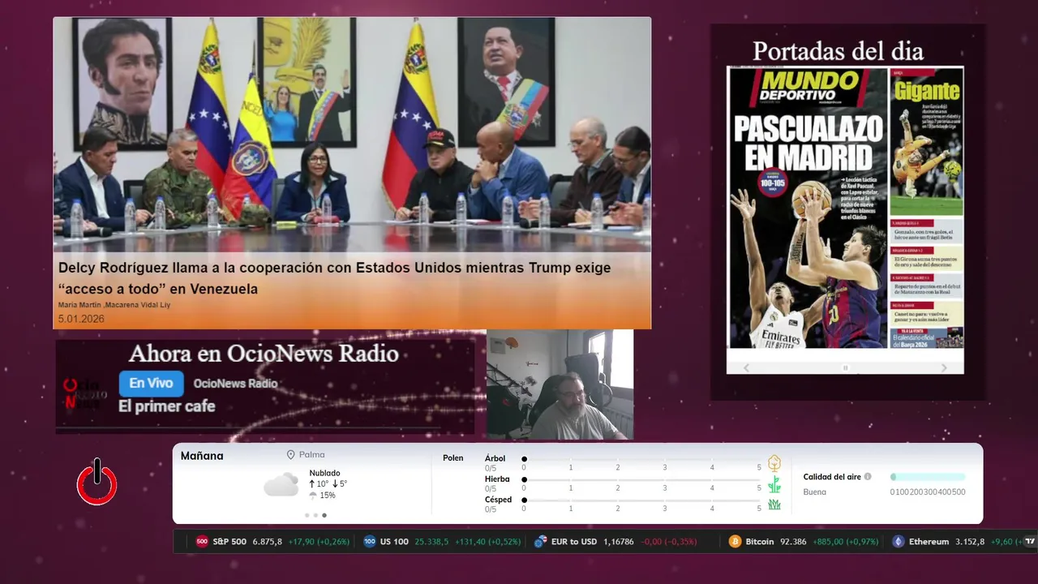Click the Buena air quality label

tap(814, 492)
